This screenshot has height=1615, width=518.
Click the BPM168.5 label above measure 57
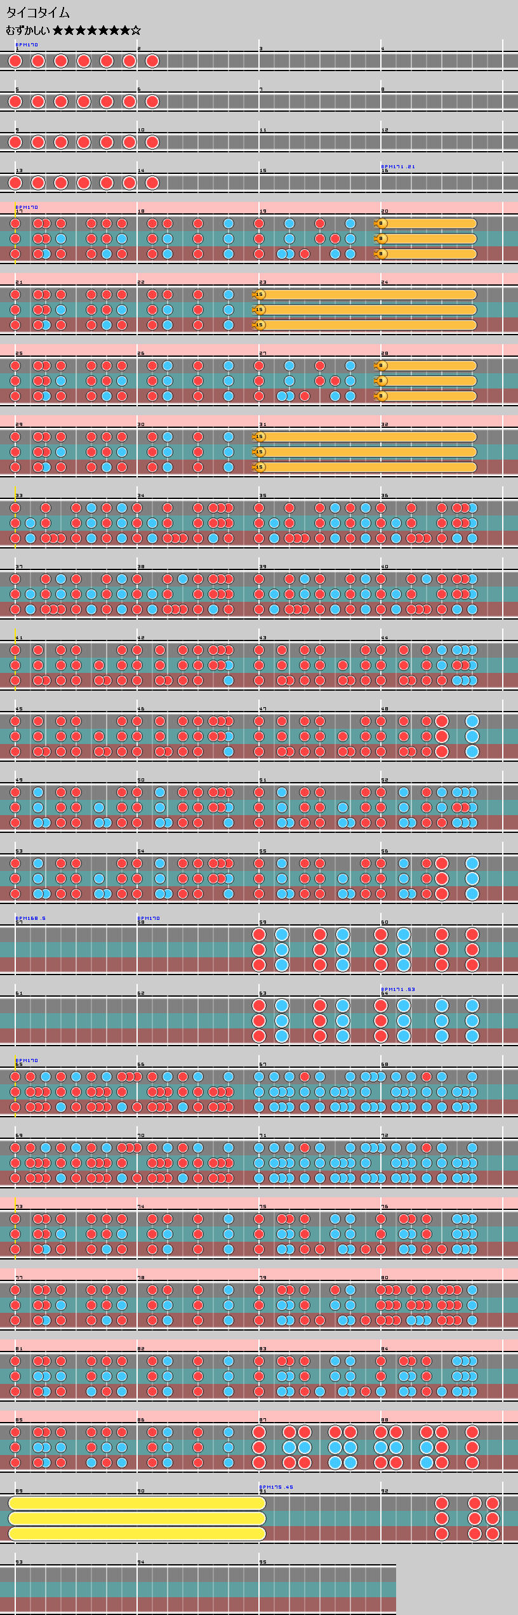(30, 918)
